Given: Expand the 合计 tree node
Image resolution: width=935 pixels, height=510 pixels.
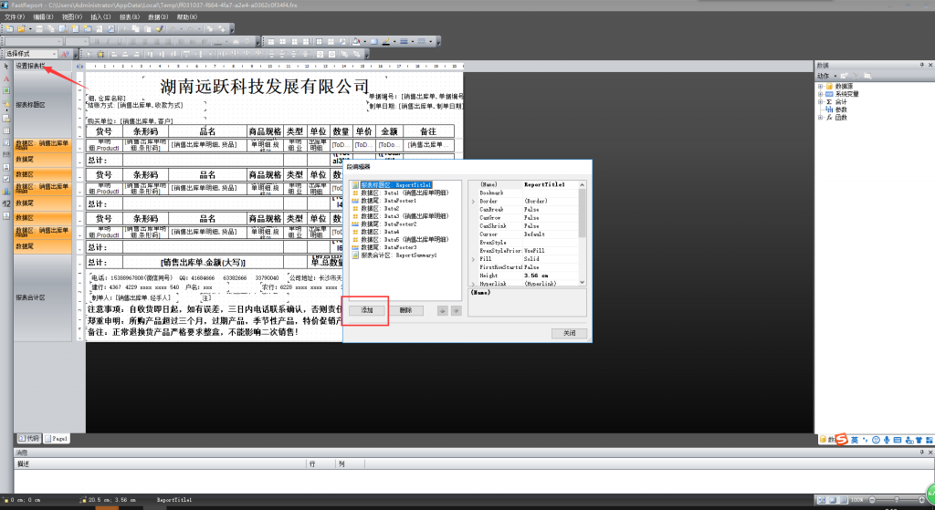Looking at the screenshot, I should [821, 102].
